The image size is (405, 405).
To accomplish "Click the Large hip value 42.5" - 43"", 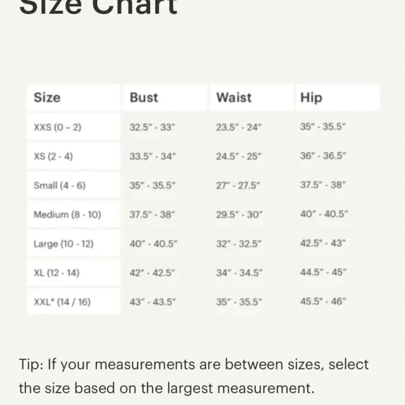I will (323, 244).
